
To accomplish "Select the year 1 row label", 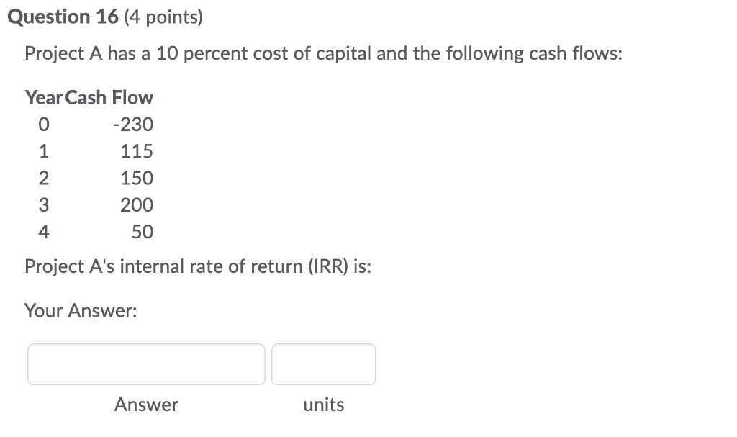I will coord(43,151).
